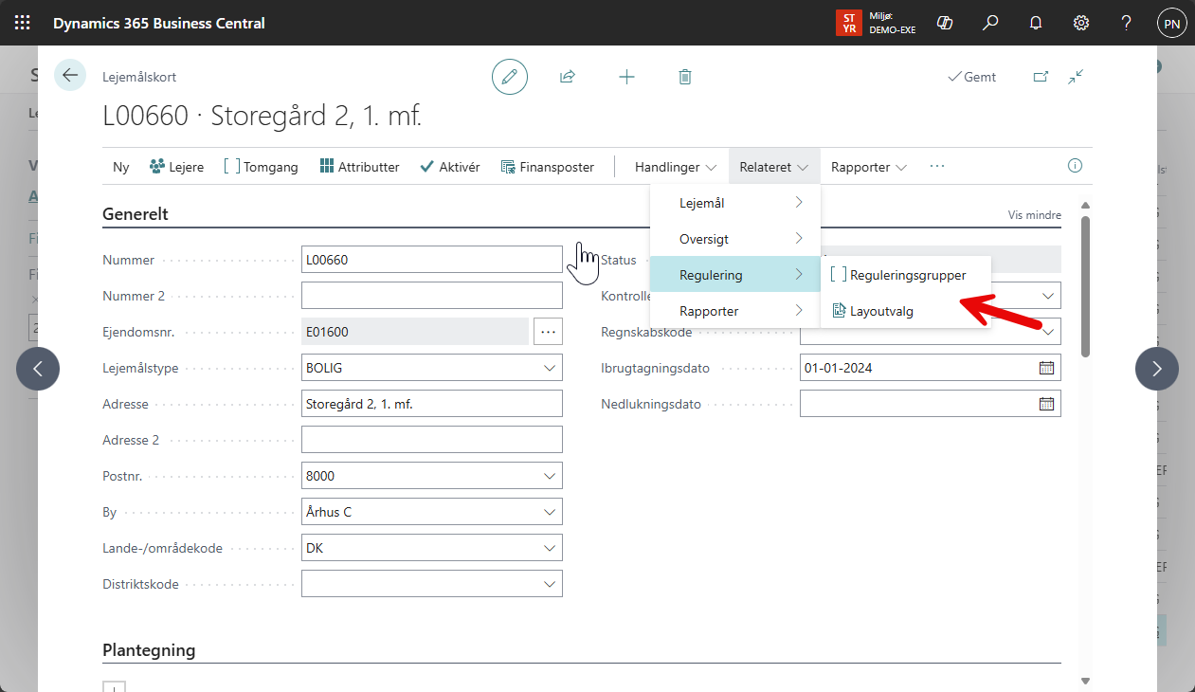The width and height of the screenshot is (1195, 692).
Task: Expand the Postnr. dropdown
Action: click(550, 476)
